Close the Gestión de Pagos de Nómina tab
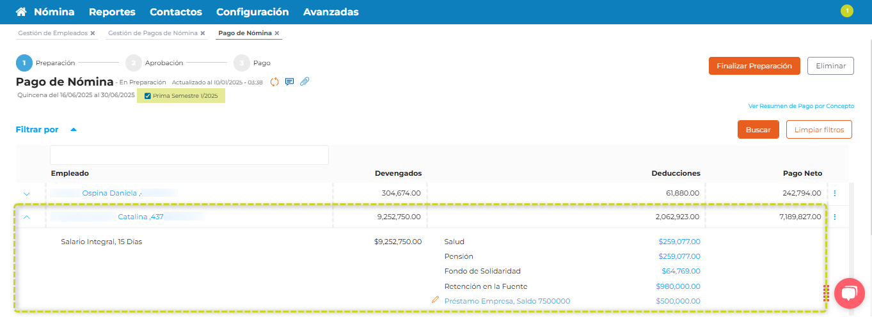The image size is (872, 317). (x=203, y=33)
